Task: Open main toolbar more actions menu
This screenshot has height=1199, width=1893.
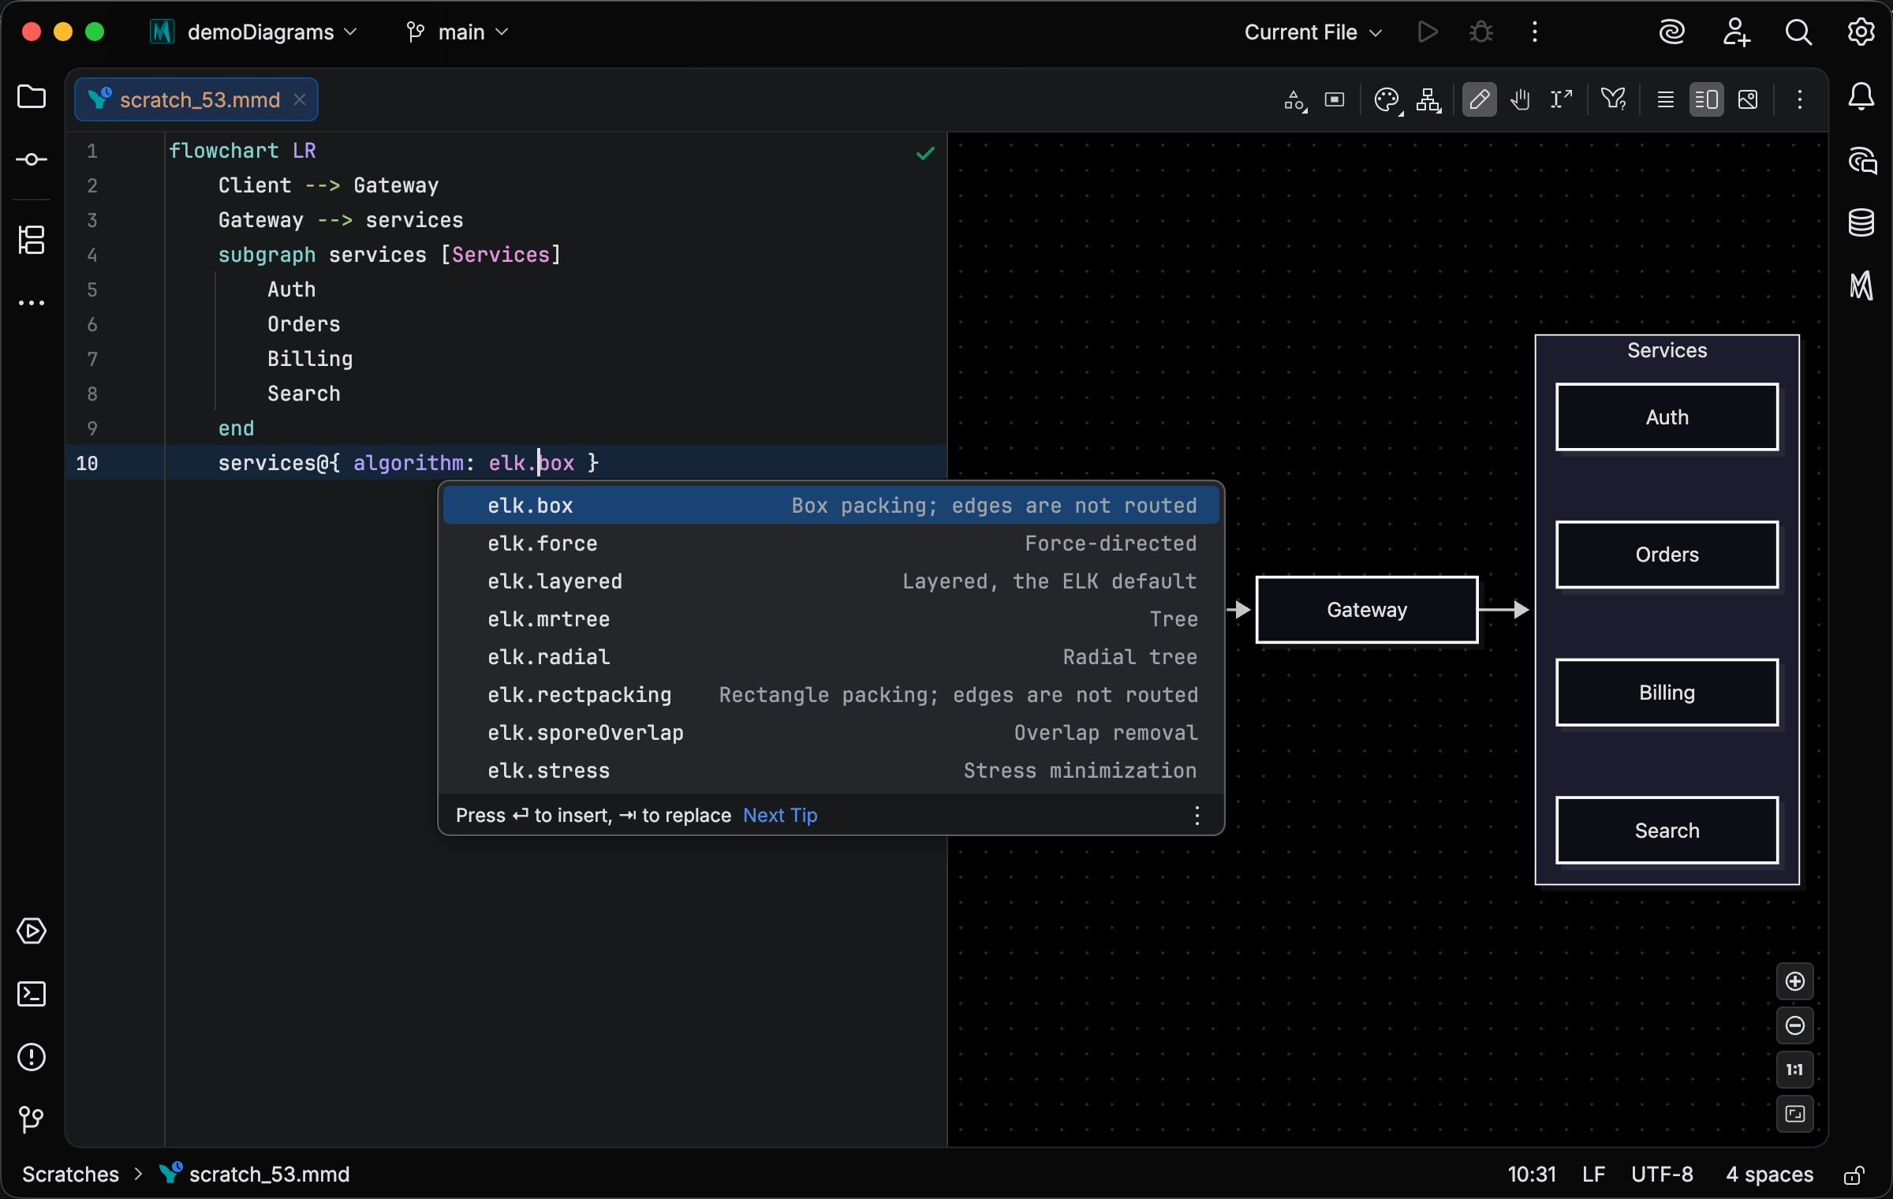Action: 1535,32
